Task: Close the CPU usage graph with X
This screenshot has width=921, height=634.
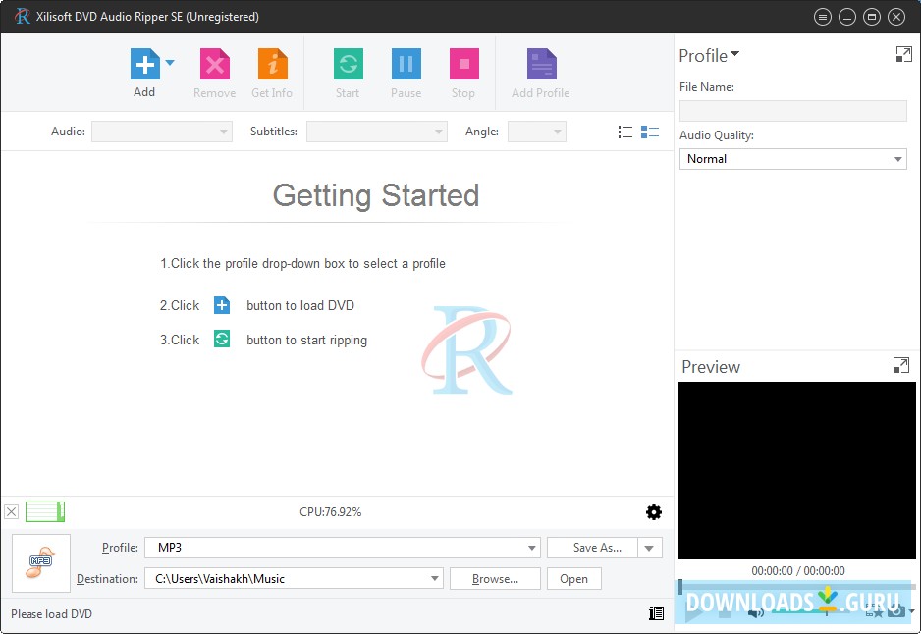Action: (11, 512)
